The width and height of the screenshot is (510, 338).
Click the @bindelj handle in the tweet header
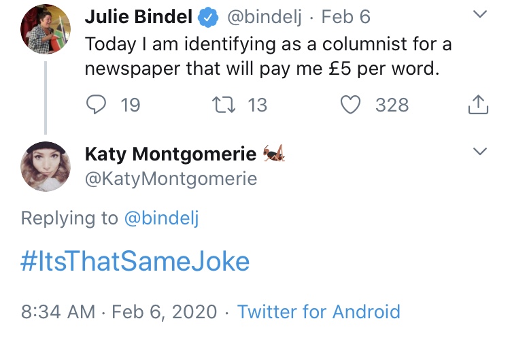click(x=264, y=17)
